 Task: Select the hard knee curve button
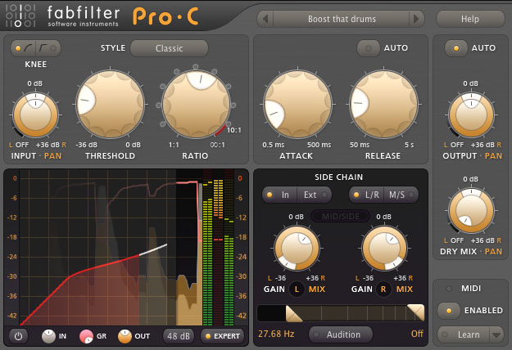[48, 48]
